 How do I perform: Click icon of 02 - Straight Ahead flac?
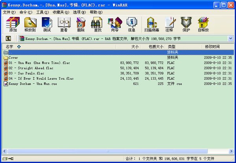[x=6, y=68]
